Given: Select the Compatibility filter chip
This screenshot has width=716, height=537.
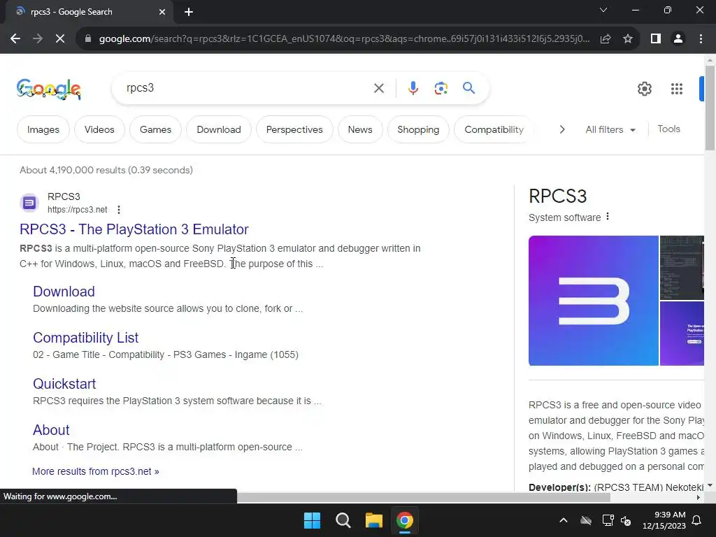Looking at the screenshot, I should tap(494, 129).
